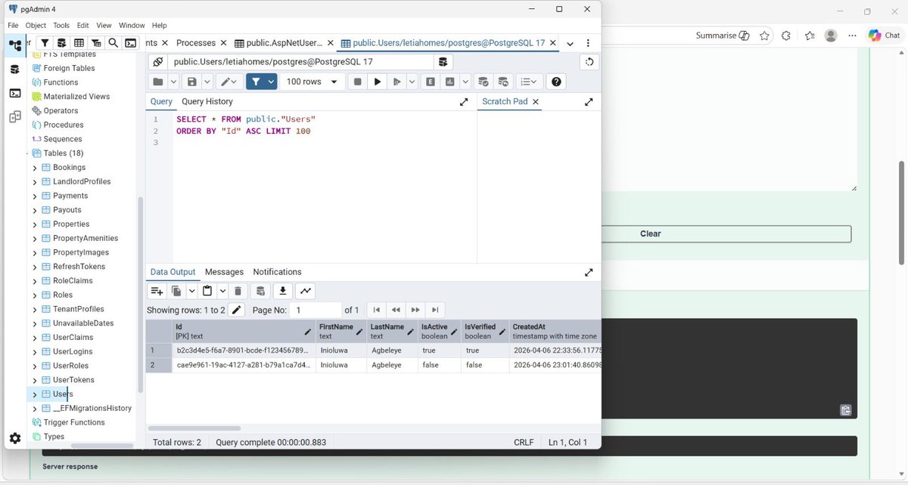Click the Clear button in browser window

point(651,234)
